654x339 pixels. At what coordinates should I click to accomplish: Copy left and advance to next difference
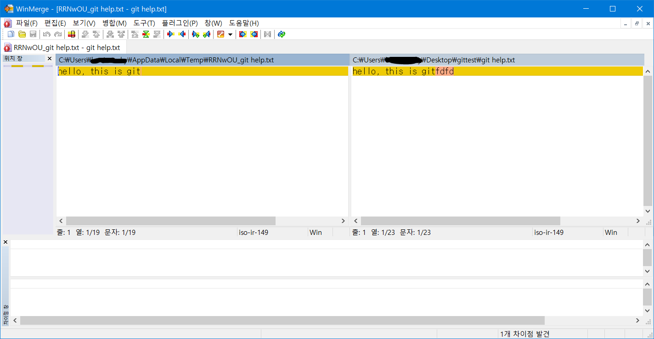[x=207, y=34]
